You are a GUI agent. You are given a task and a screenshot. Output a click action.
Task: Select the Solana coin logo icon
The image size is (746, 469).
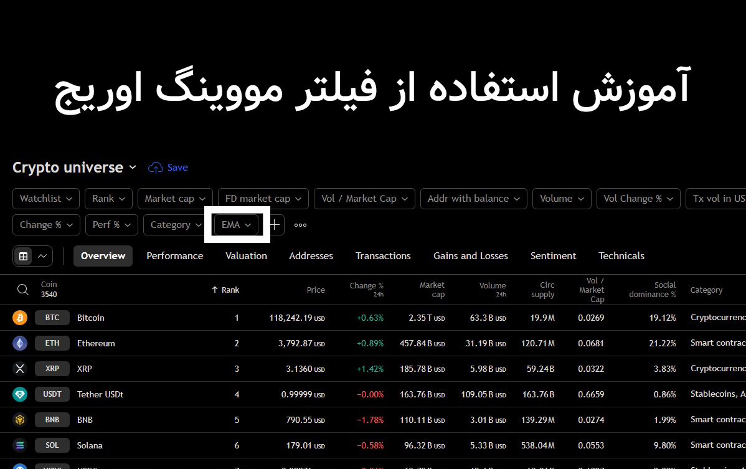tap(19, 445)
